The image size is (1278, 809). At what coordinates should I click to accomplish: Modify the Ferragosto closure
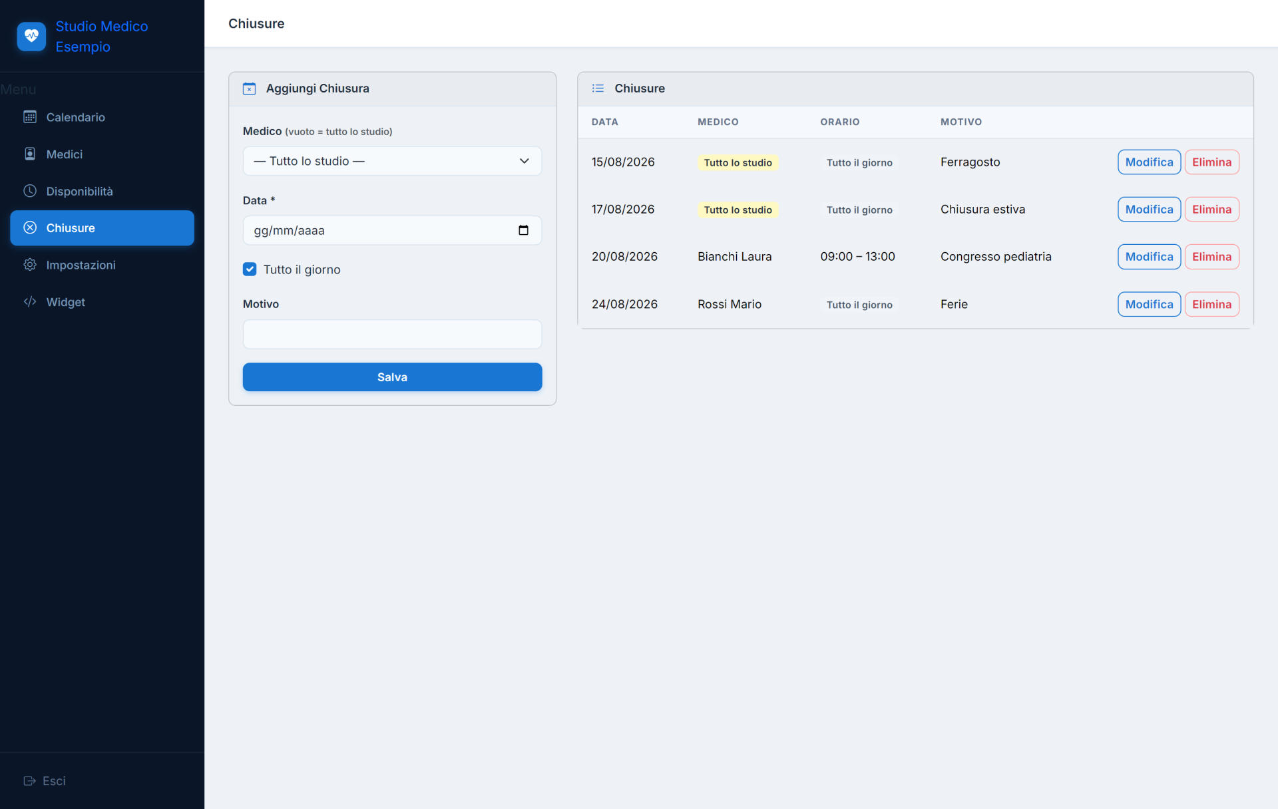pyautogui.click(x=1149, y=162)
